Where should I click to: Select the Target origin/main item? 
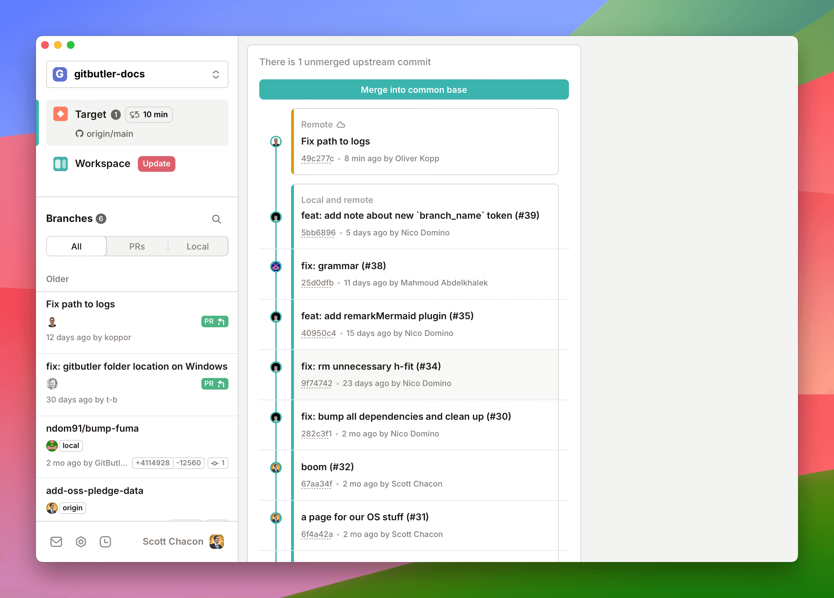137,123
